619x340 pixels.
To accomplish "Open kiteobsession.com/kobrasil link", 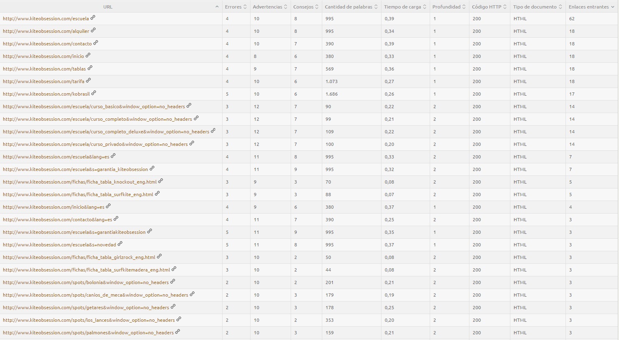I will coord(46,94).
